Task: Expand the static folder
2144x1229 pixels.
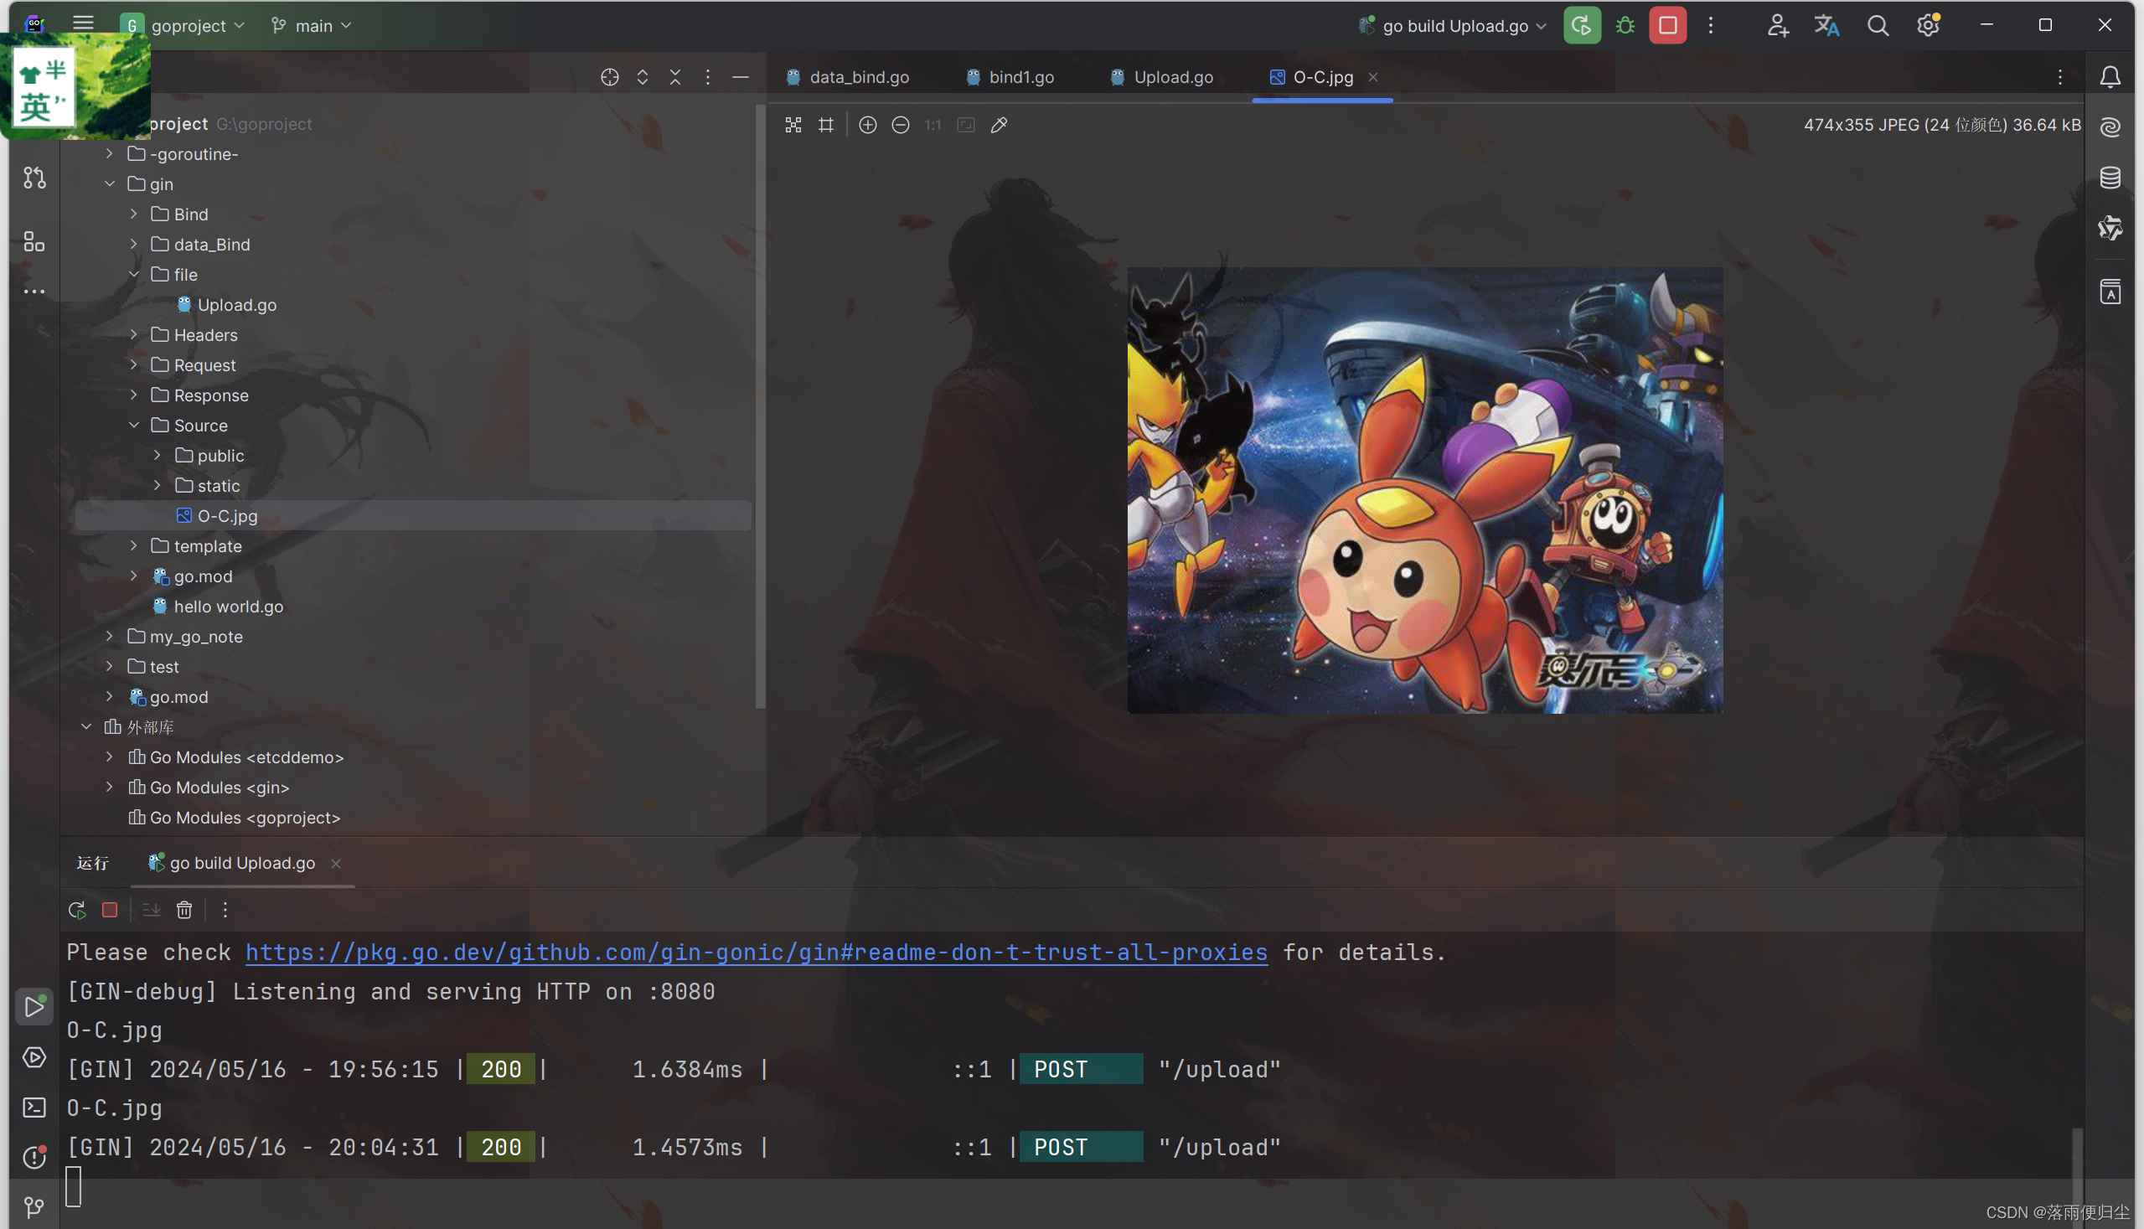Action: pyautogui.click(x=157, y=485)
